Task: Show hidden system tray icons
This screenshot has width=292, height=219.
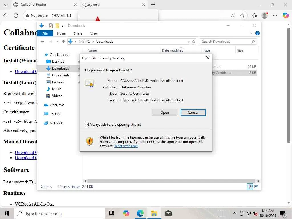Action: click(x=235, y=213)
